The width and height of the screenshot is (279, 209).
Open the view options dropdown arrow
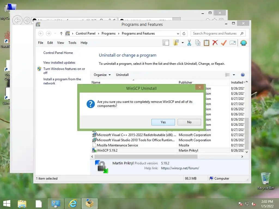(234, 75)
